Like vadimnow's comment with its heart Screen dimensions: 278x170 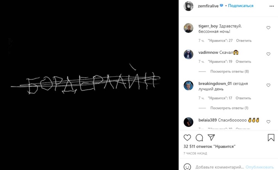coord(268,54)
